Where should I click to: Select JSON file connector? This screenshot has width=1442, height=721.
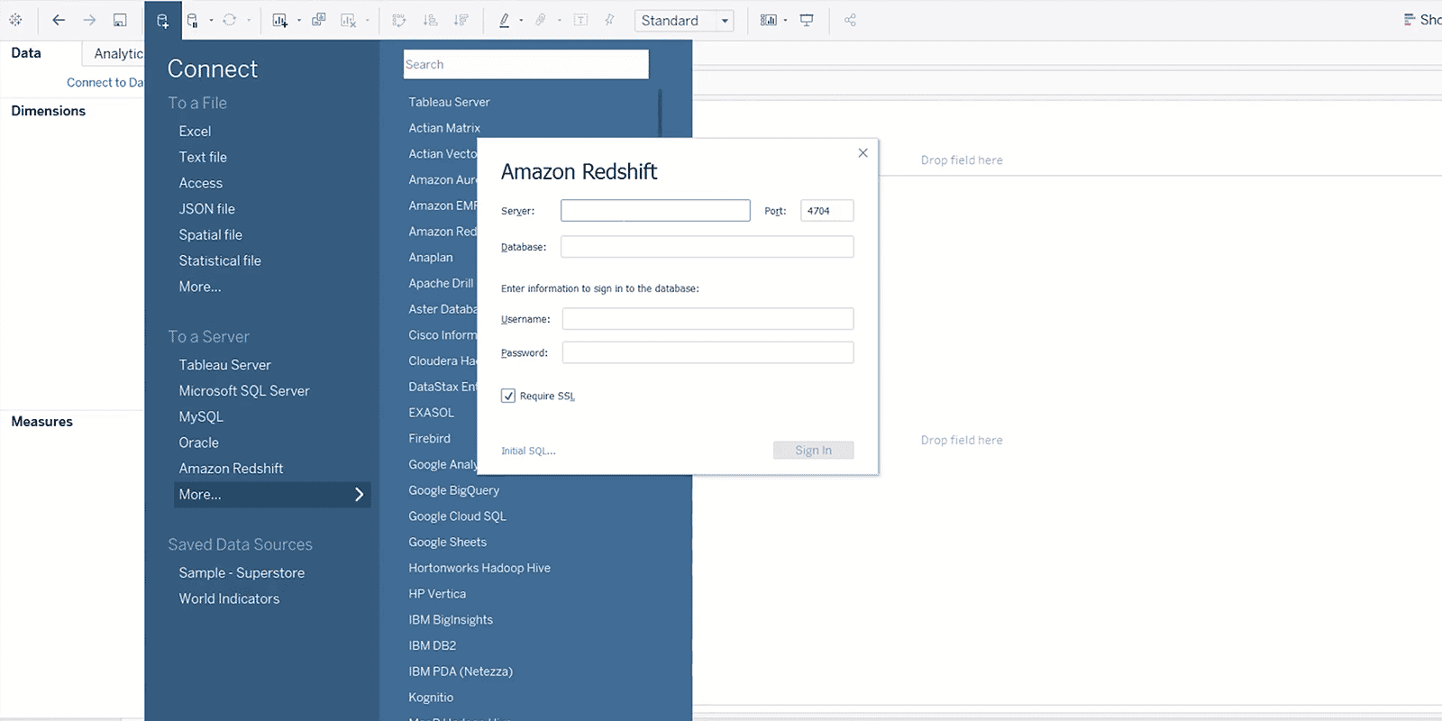click(206, 208)
